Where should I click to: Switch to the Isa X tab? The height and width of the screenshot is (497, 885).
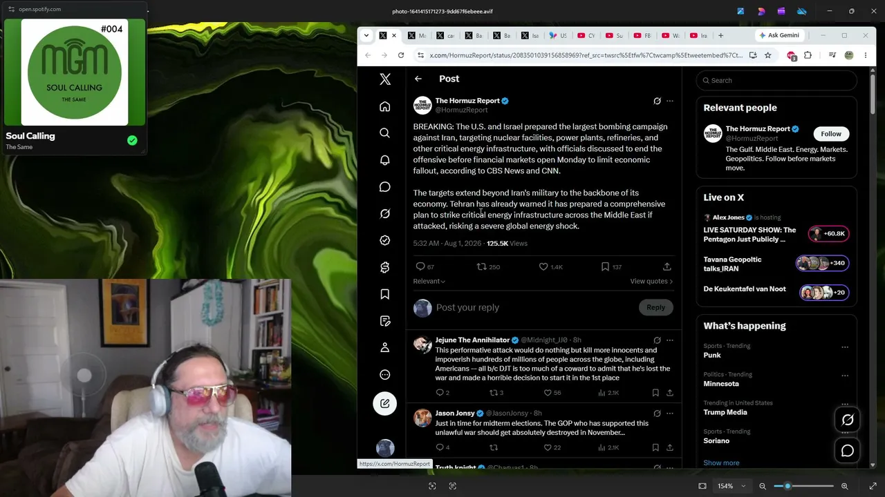coord(530,35)
